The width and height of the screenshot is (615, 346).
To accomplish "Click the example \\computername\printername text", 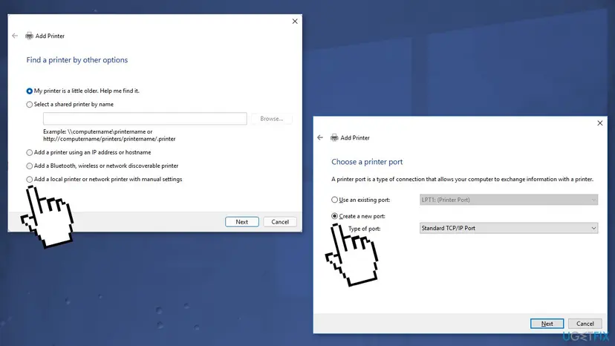I will [109, 135].
